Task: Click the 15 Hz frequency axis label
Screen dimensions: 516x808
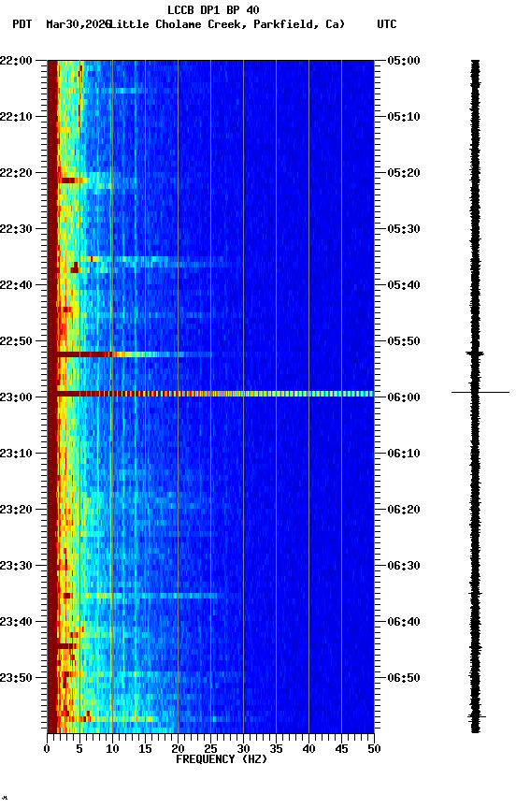Action: coord(145,749)
